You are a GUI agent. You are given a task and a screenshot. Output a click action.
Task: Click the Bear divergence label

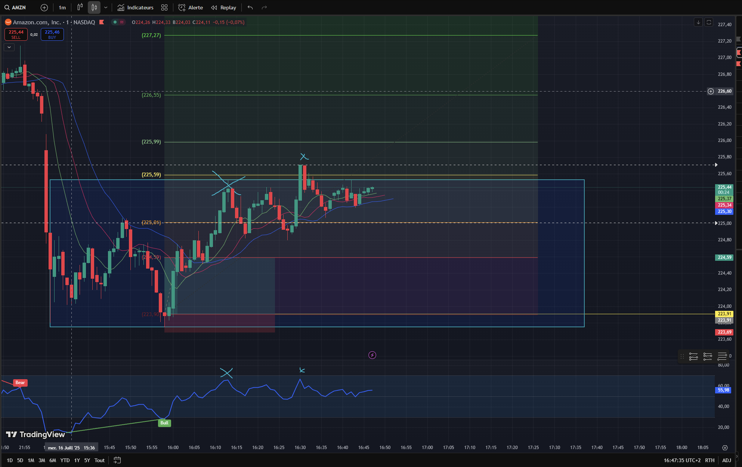point(20,383)
